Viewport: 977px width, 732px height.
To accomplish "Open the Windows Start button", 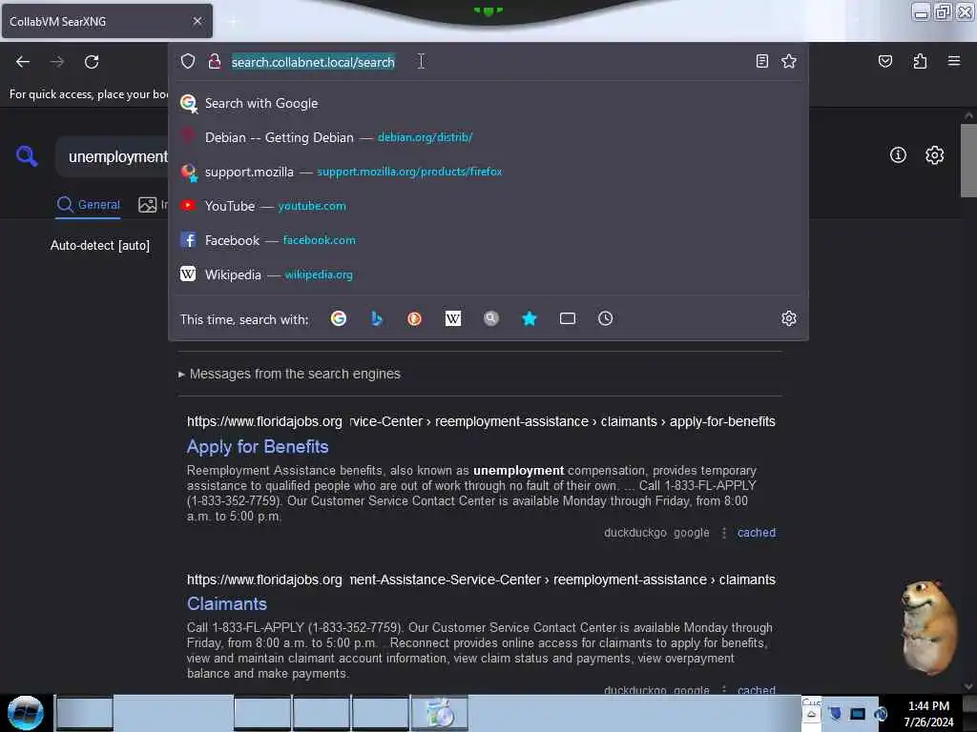I will tap(26, 713).
